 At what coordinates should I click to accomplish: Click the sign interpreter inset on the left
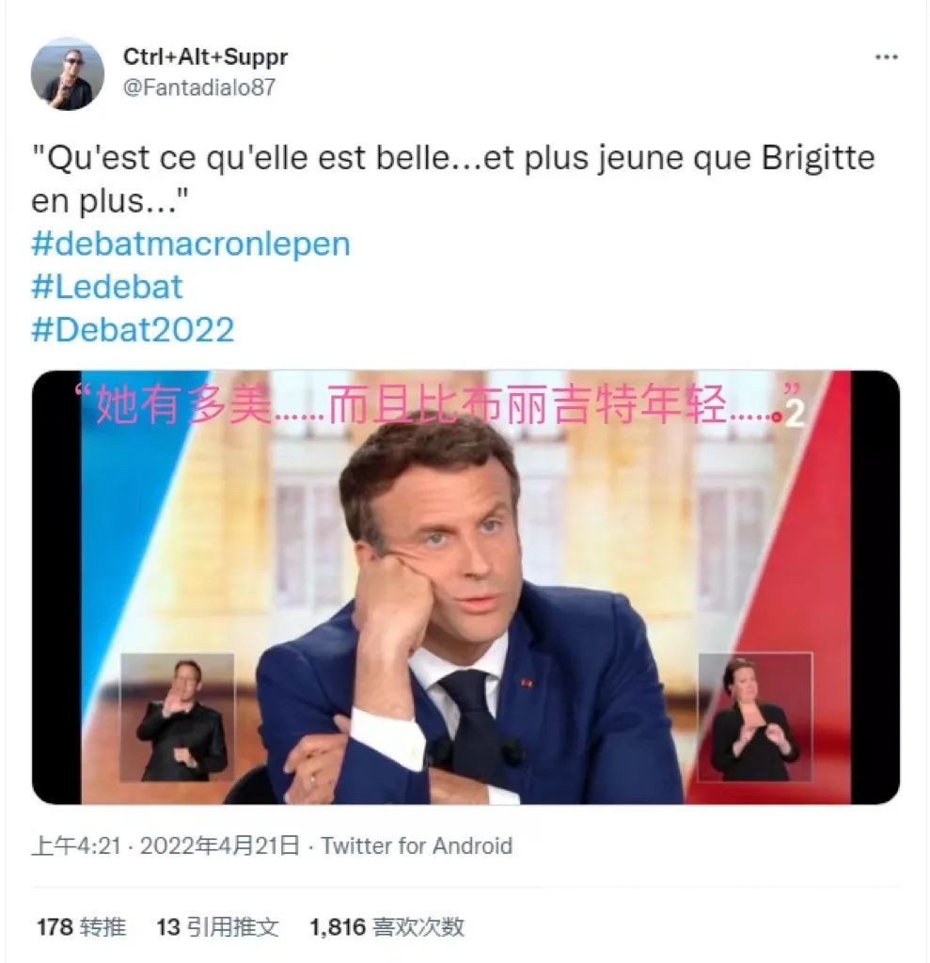pos(178,718)
